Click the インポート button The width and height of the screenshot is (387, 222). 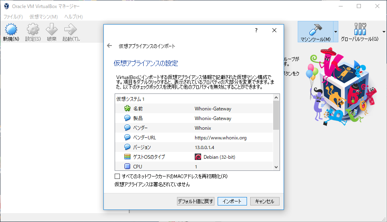[x=232, y=201]
